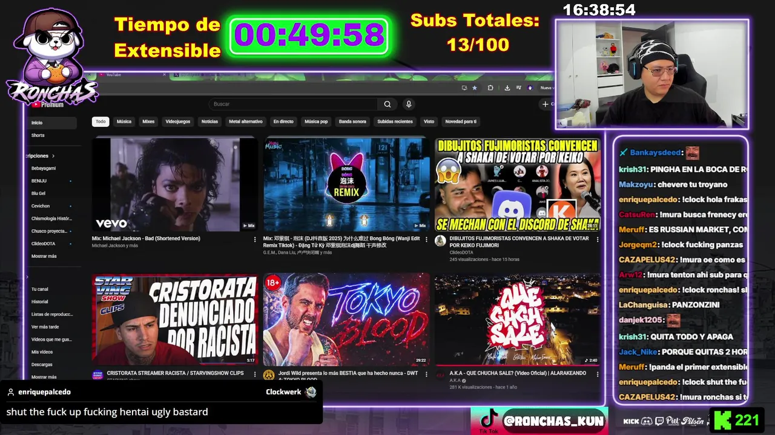Screen dimensions: 775x435
Task: Play the Cristorata Denunciado por Racista thumbnail
Action: click(x=174, y=319)
